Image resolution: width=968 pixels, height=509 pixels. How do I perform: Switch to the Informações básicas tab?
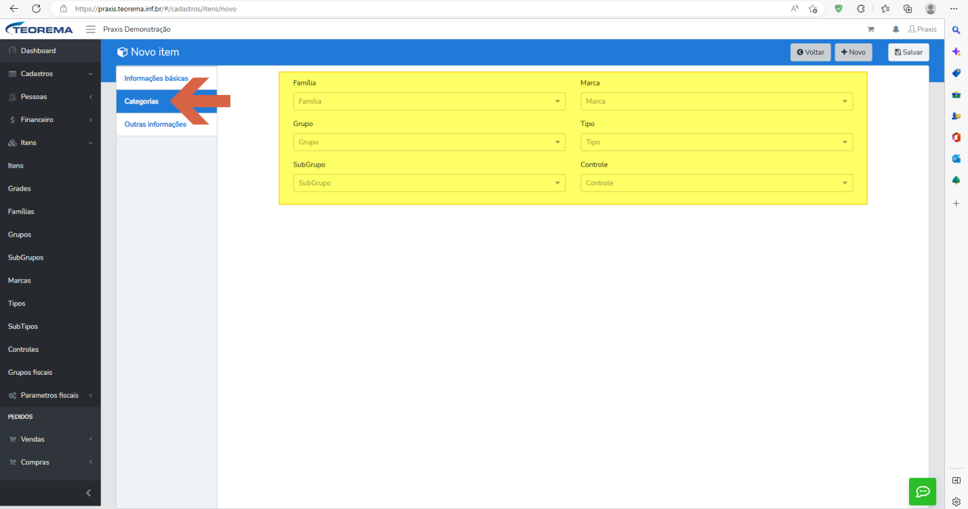(167, 79)
